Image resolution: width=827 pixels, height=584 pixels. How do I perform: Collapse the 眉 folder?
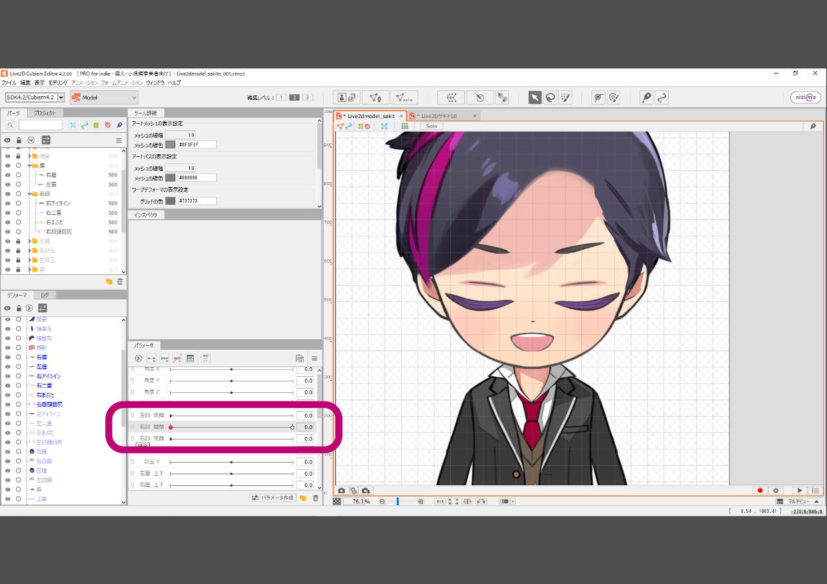pos(30,165)
